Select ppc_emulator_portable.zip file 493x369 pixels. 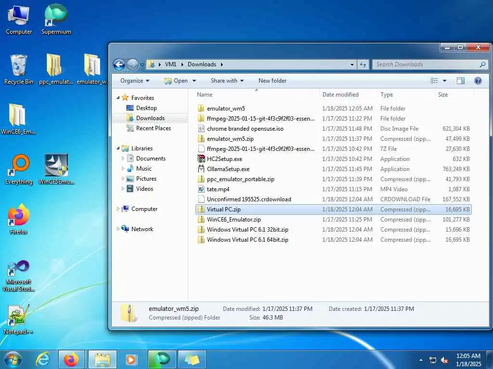pos(333,179)
